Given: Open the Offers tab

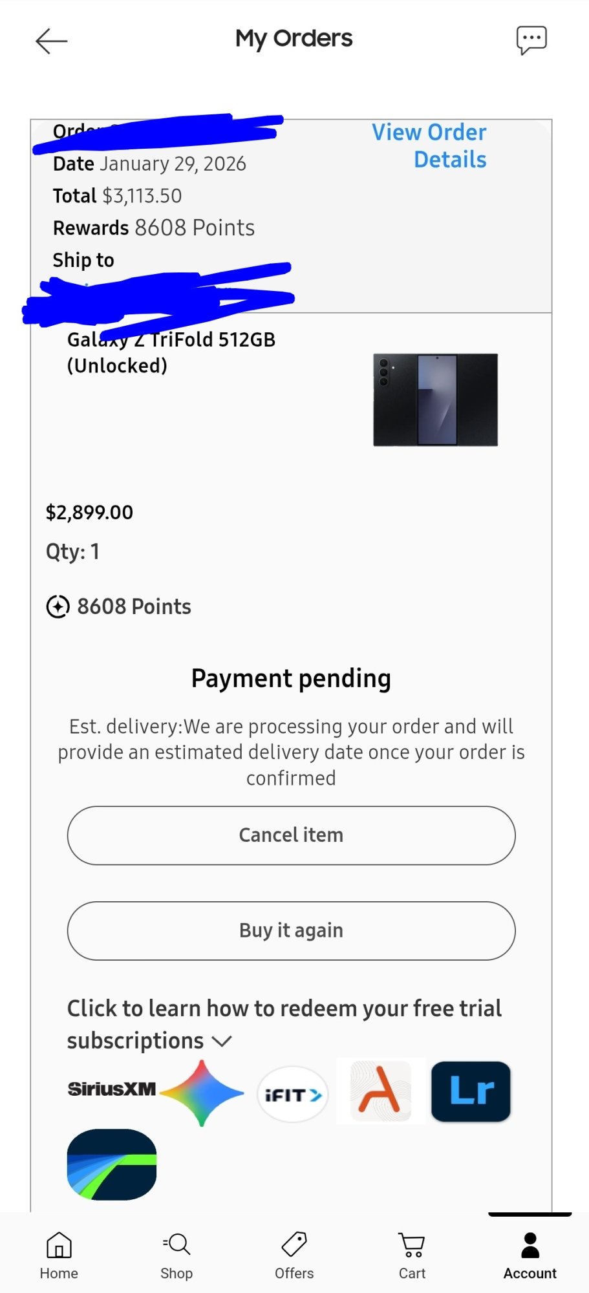Looking at the screenshot, I should click(x=294, y=1255).
